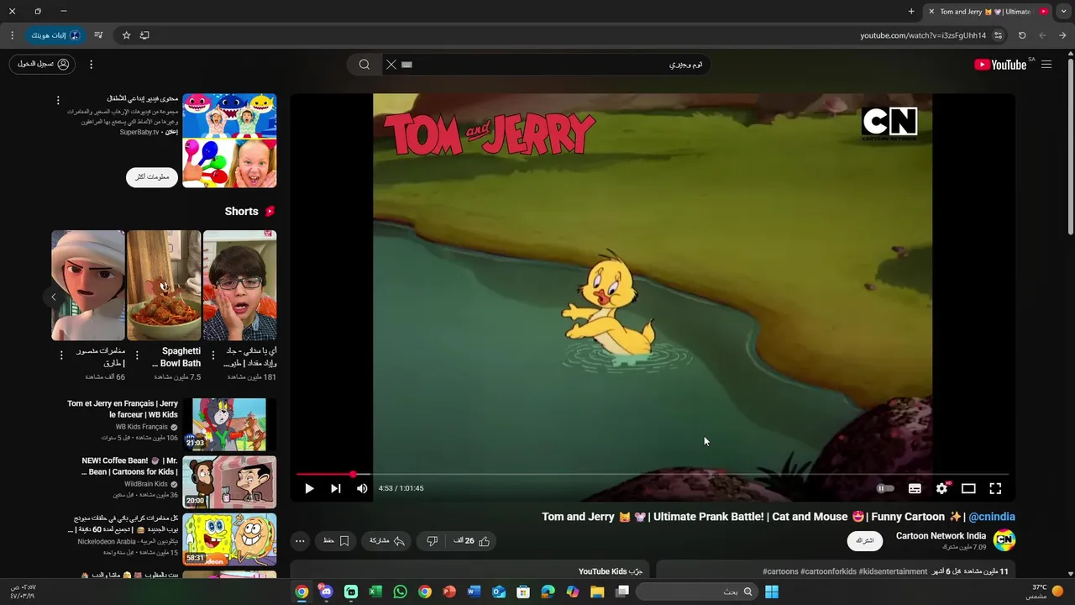
Task: Click the page vertical scrollbar
Action: [x=1070, y=147]
